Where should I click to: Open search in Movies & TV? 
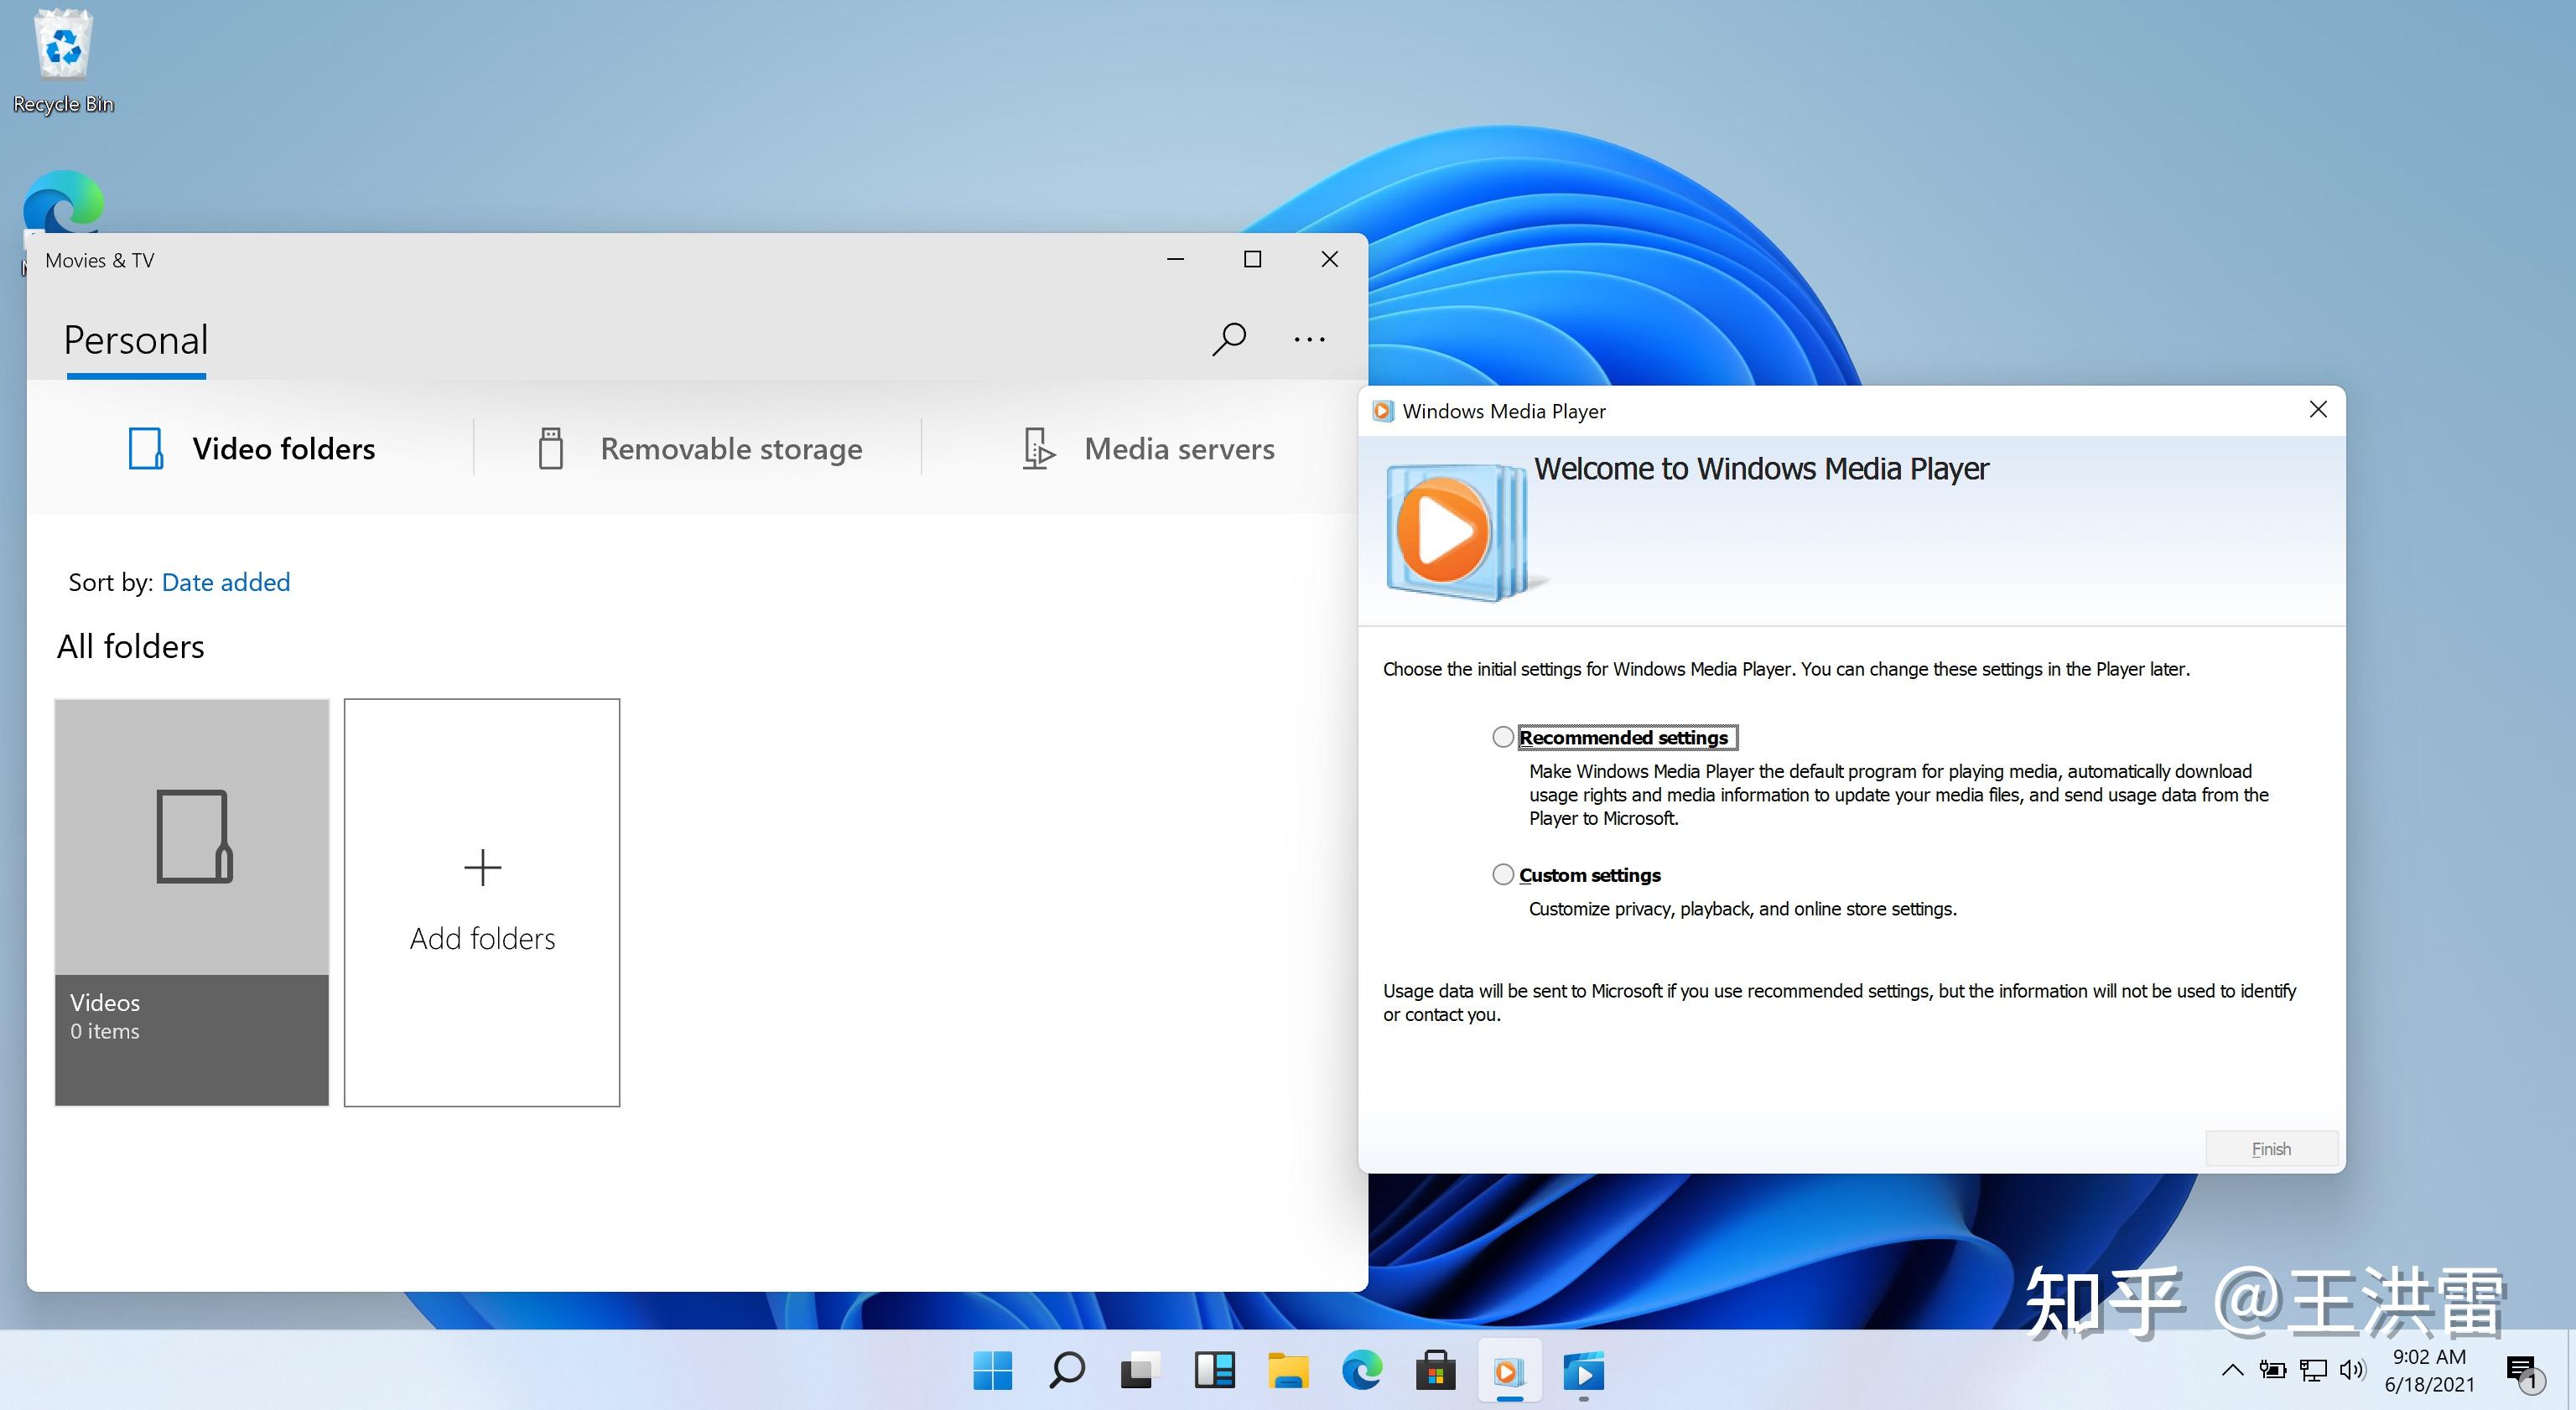click(1229, 339)
